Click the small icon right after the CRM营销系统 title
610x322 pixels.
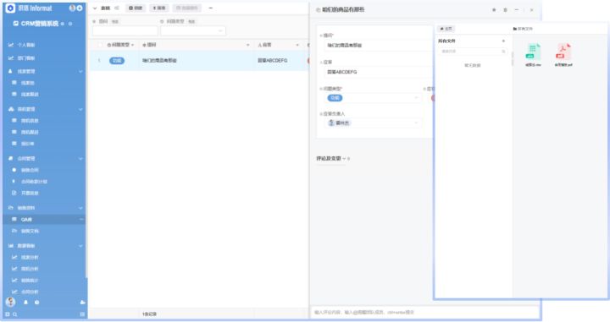click(63, 24)
